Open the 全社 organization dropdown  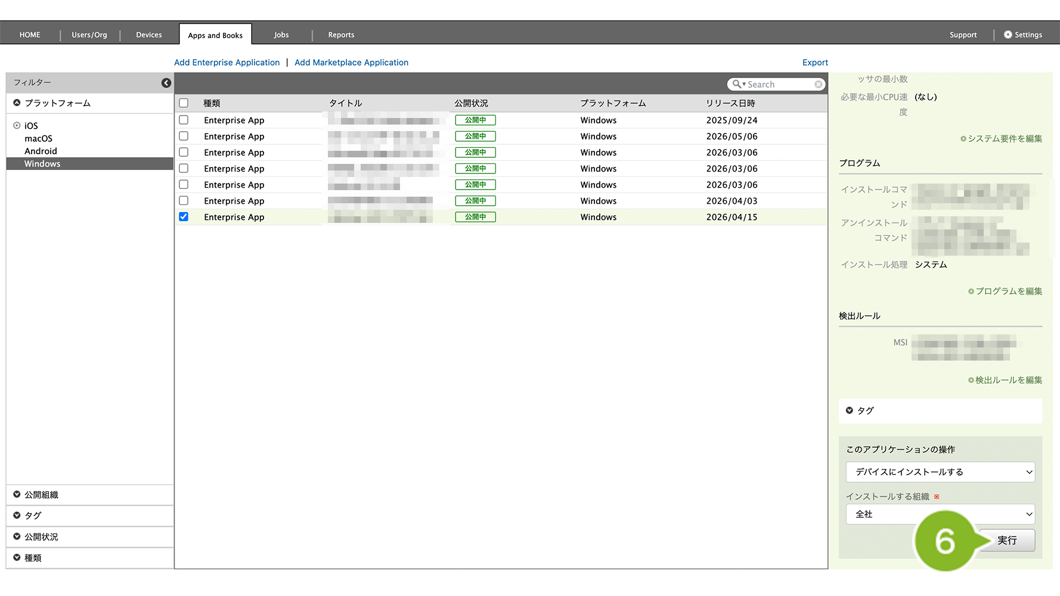[x=940, y=514]
